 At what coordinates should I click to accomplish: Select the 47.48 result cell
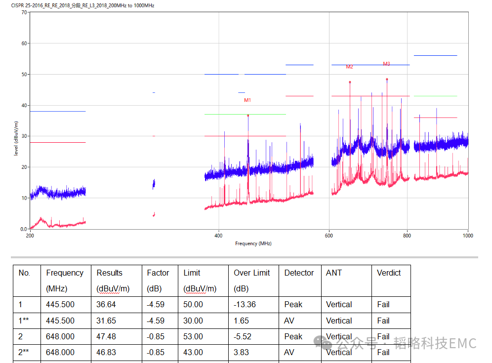point(106,336)
